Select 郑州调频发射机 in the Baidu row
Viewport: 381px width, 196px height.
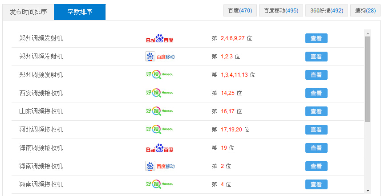tap(41, 38)
